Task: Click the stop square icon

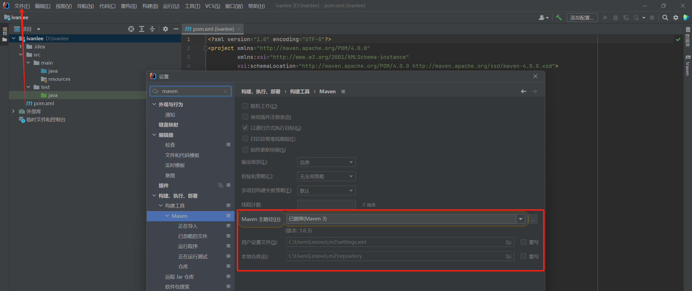Action: click(652, 18)
